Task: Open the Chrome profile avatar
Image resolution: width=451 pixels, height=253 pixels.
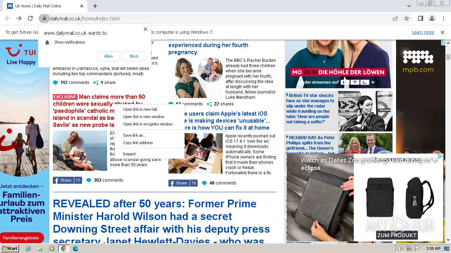Action: point(432,18)
